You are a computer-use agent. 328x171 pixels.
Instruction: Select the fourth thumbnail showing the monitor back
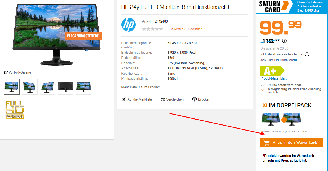[65, 87]
